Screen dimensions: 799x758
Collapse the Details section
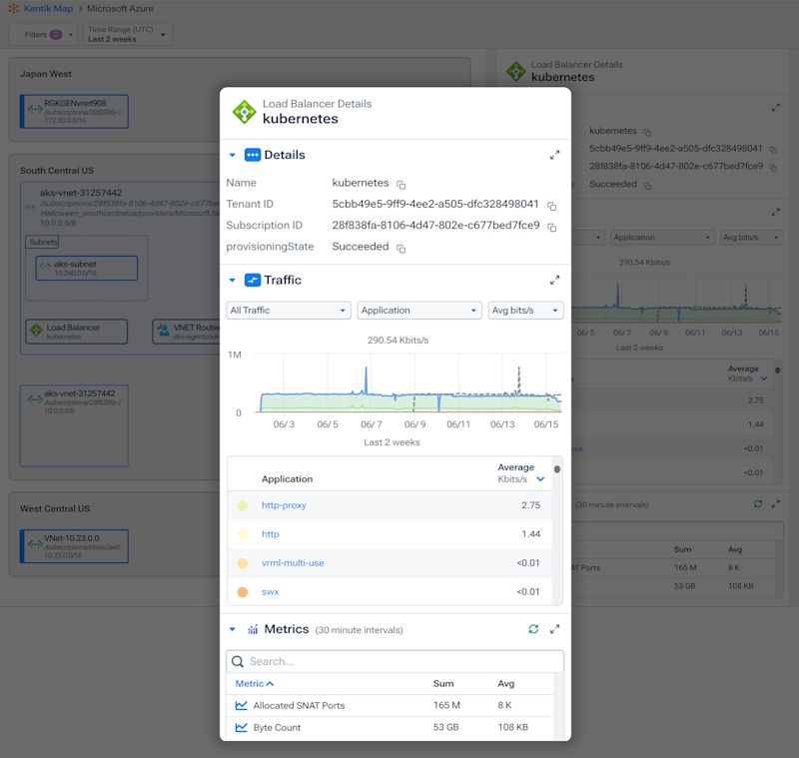coord(233,155)
